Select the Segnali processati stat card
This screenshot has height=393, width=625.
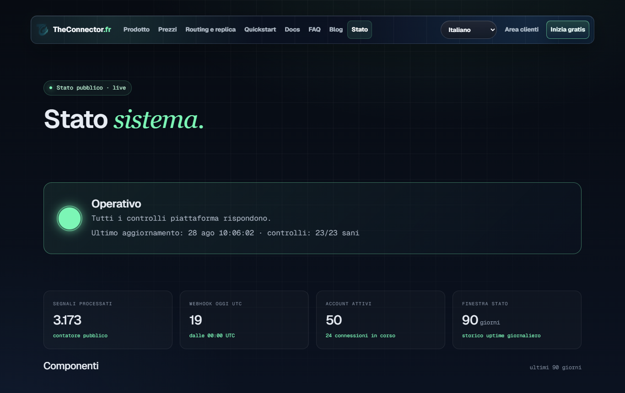(x=108, y=320)
